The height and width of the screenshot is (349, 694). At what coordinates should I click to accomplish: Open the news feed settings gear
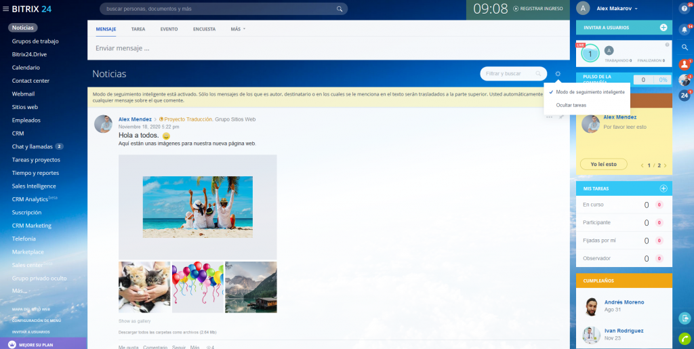pos(558,74)
